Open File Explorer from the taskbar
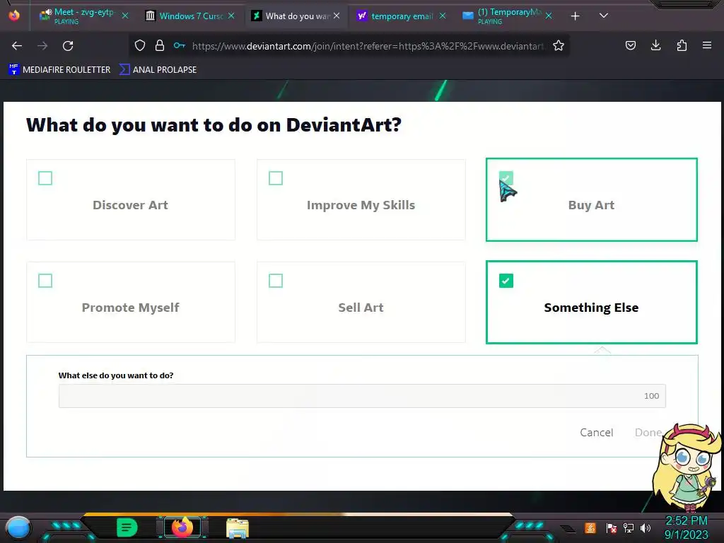Screen dimensions: 724x543 pos(238,528)
